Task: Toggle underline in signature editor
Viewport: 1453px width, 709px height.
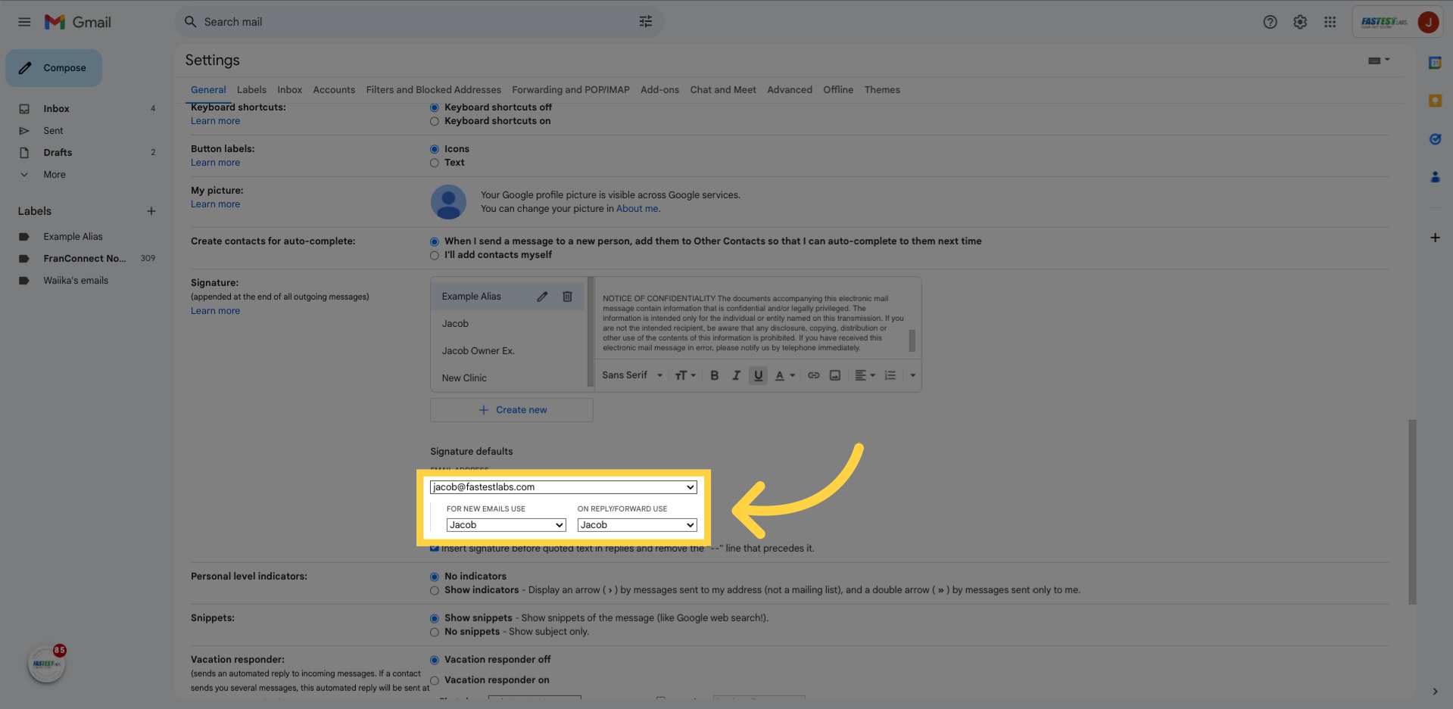Action: click(x=758, y=375)
